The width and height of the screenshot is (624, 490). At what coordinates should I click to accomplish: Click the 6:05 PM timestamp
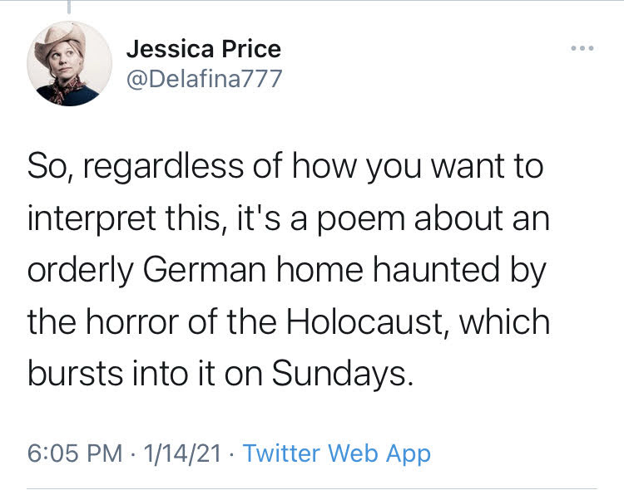click(x=77, y=453)
